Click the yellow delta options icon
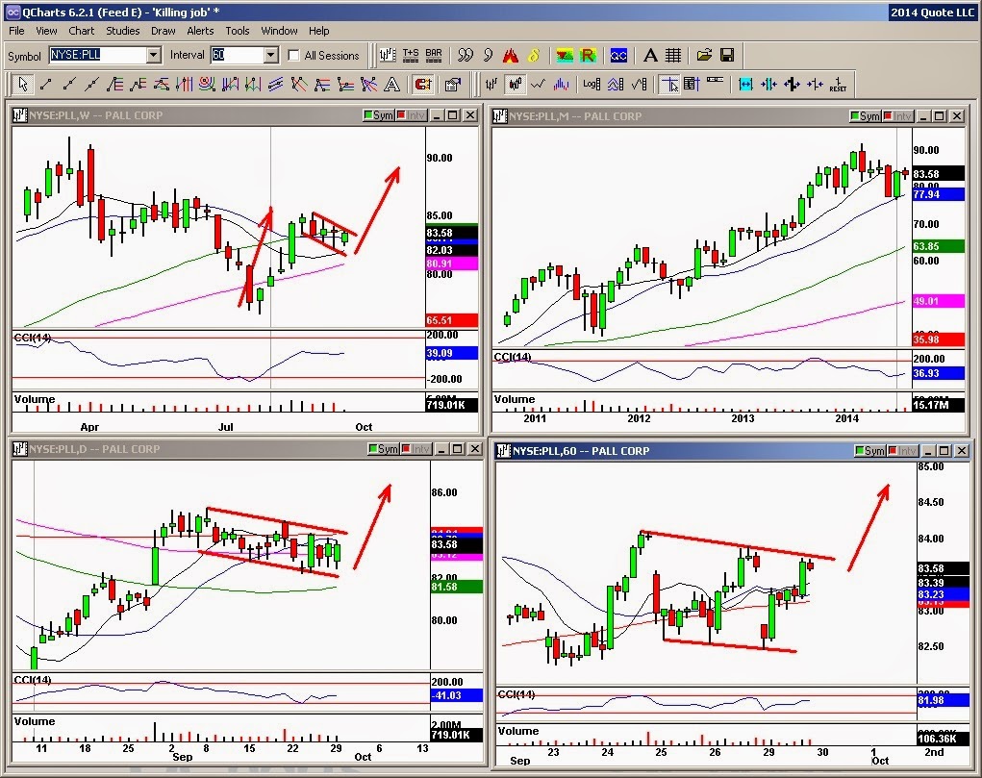Image resolution: width=982 pixels, height=778 pixels. pos(534,55)
